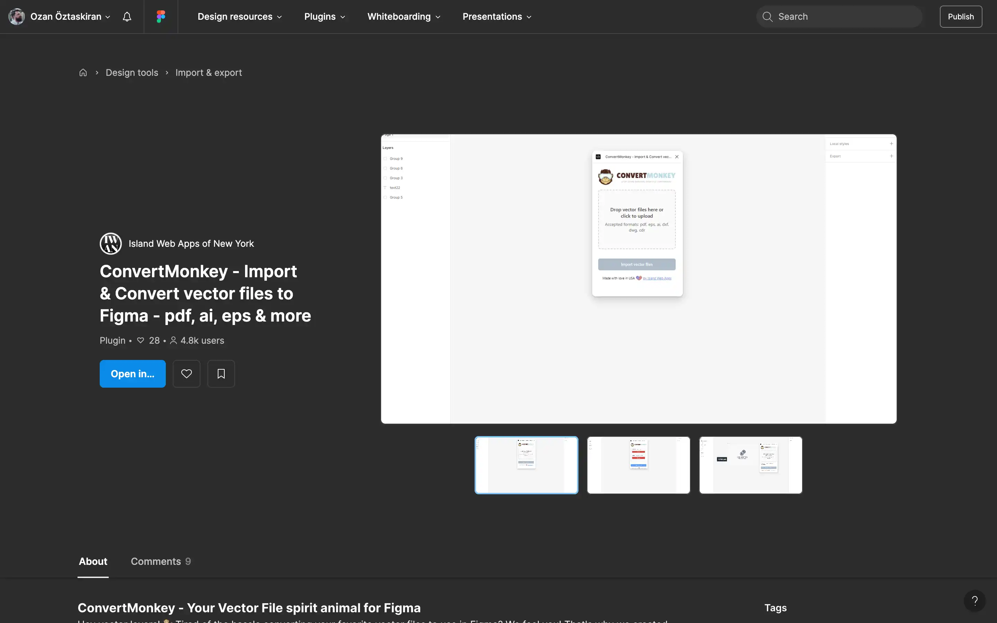Click the Figma logo icon
This screenshot has width=997, height=623.
[161, 17]
